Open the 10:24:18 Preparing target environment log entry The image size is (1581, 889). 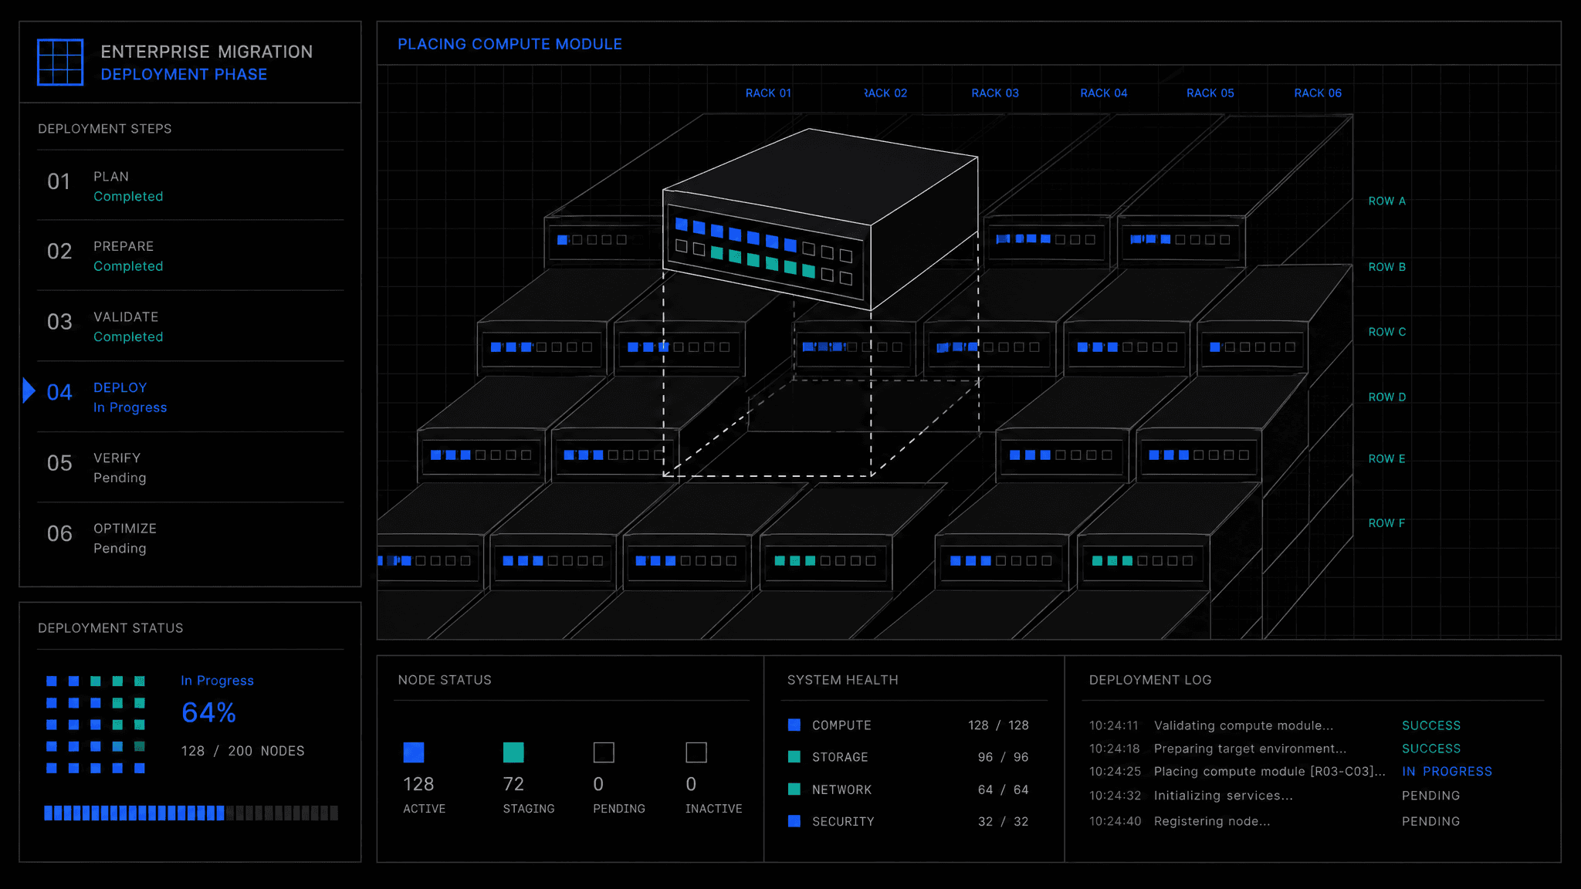coord(1275,749)
